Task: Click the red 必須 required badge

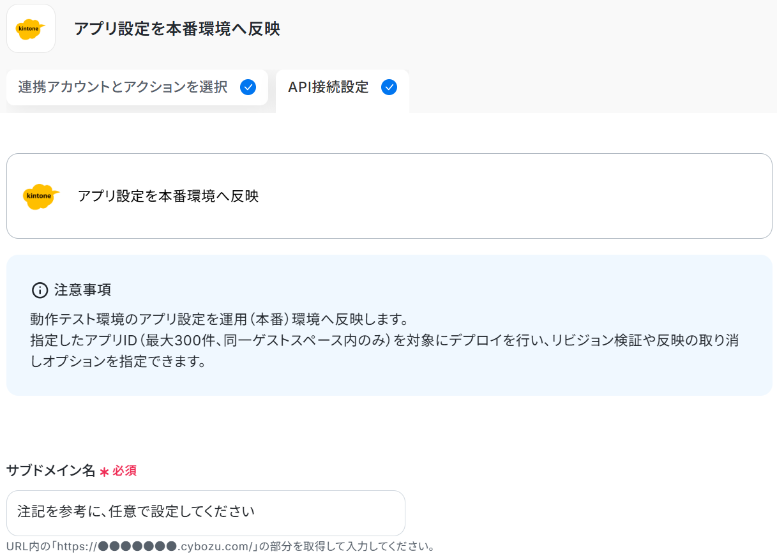Action: 124,471
